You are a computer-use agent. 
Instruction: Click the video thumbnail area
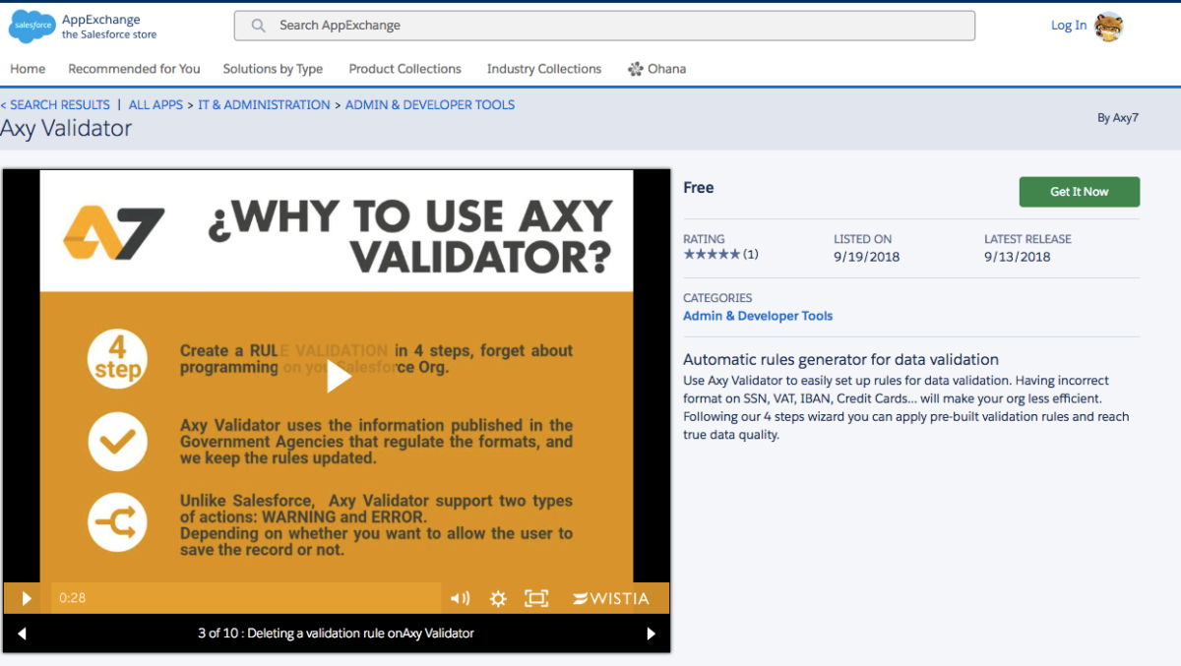click(x=337, y=376)
